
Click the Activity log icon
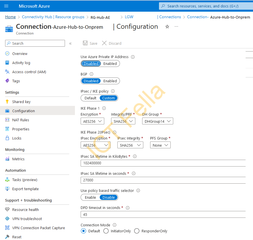[7, 63]
